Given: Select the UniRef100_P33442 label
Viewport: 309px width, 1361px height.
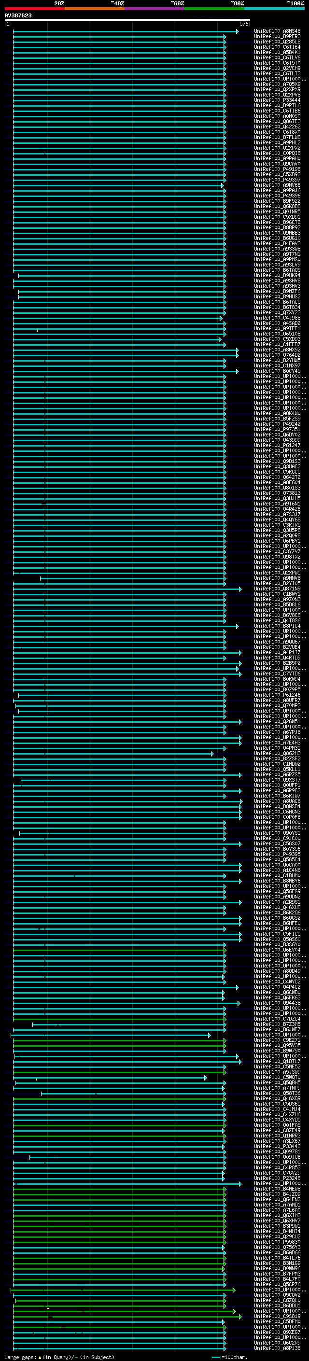Looking at the screenshot, I should 277,1147.
